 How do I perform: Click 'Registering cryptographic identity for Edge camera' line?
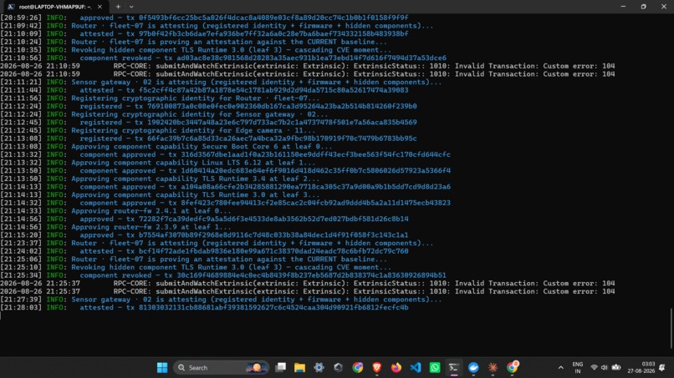158,130
